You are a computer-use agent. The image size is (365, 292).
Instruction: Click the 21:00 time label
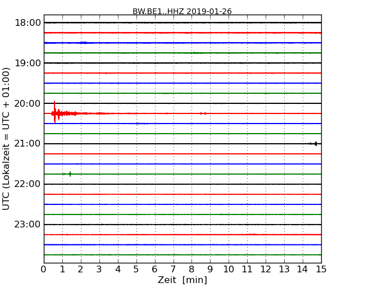point(28,144)
